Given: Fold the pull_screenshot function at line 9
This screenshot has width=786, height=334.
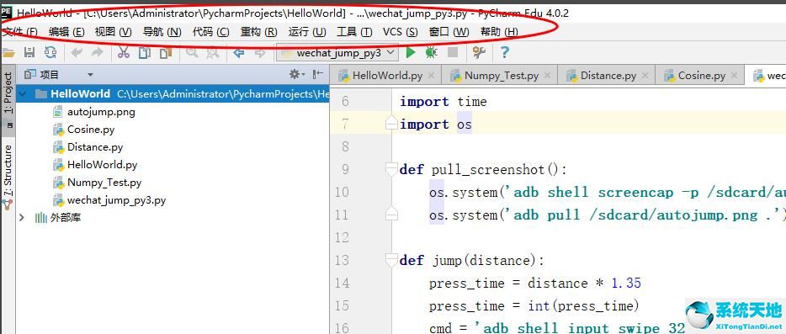Looking at the screenshot, I should coord(391,169).
